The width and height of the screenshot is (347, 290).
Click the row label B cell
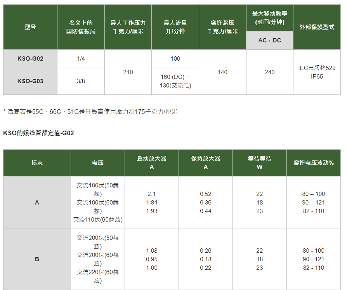tap(37, 259)
